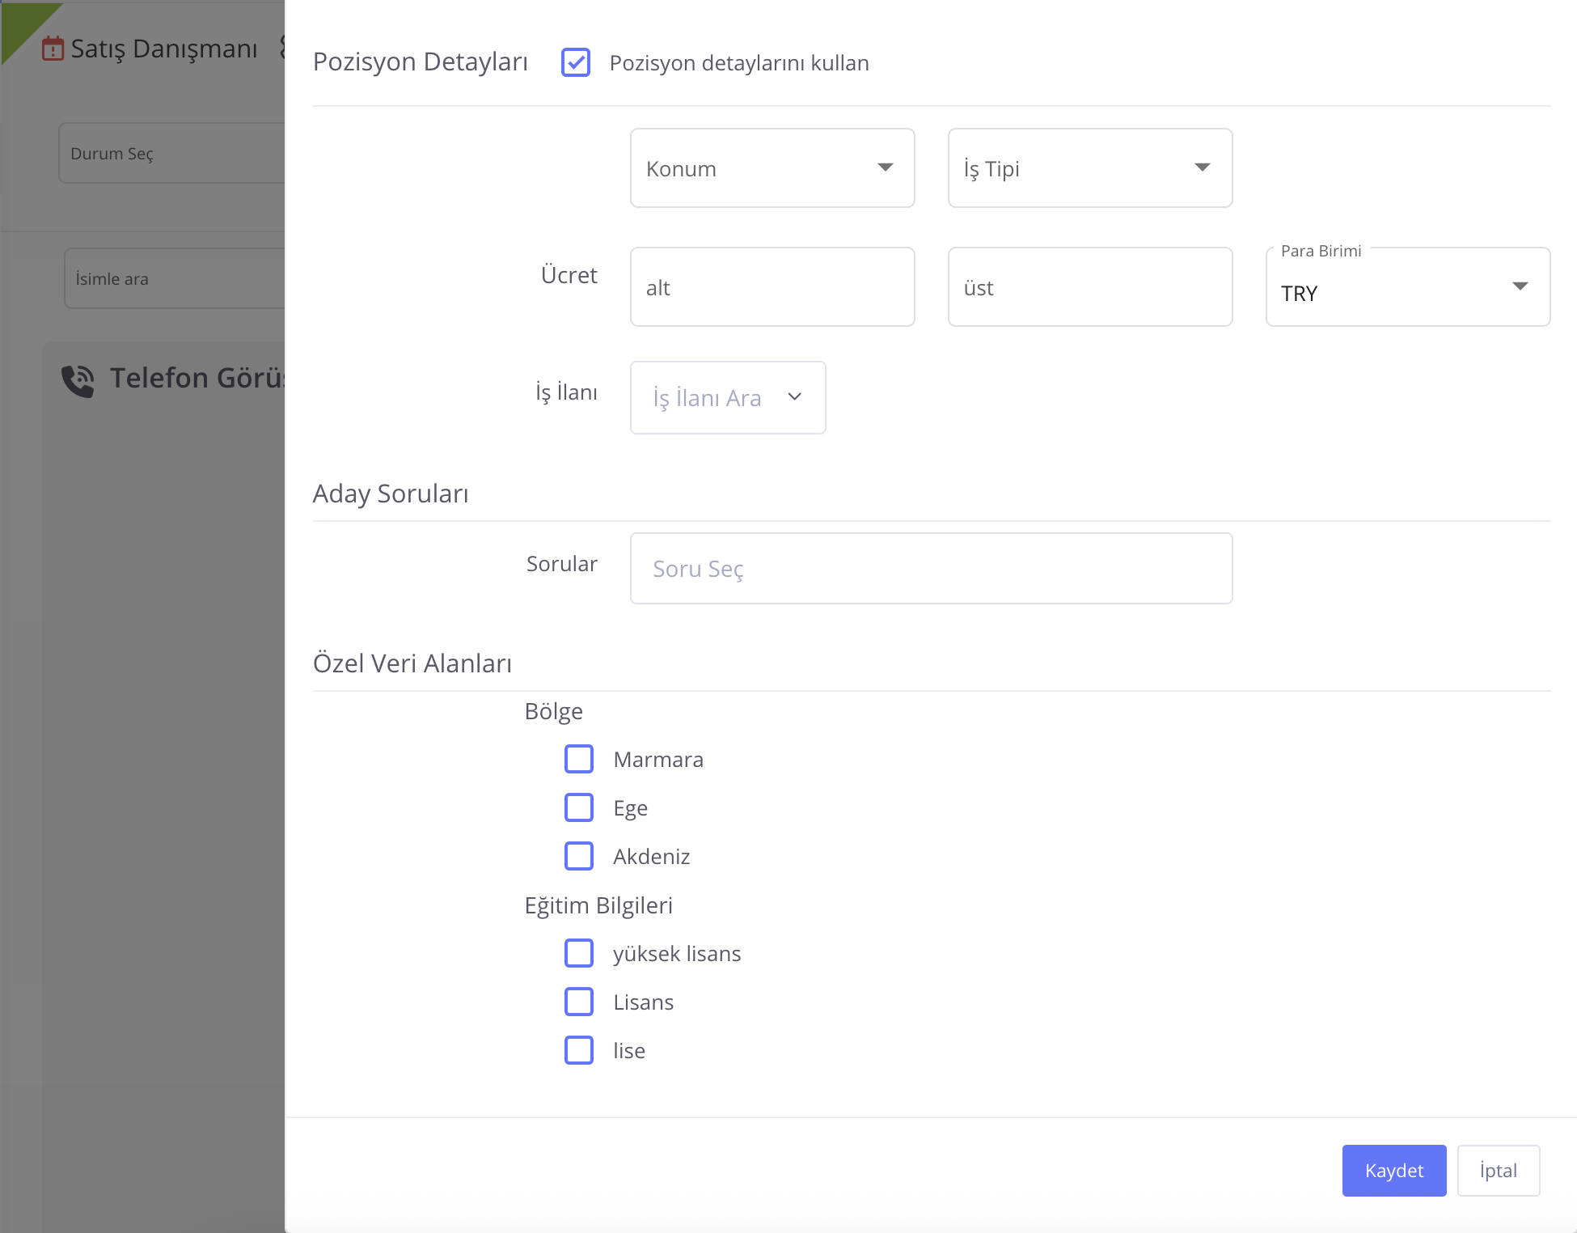This screenshot has width=1577, height=1233.
Task: Expand the İş Tipi select box
Action: click(x=1076, y=168)
